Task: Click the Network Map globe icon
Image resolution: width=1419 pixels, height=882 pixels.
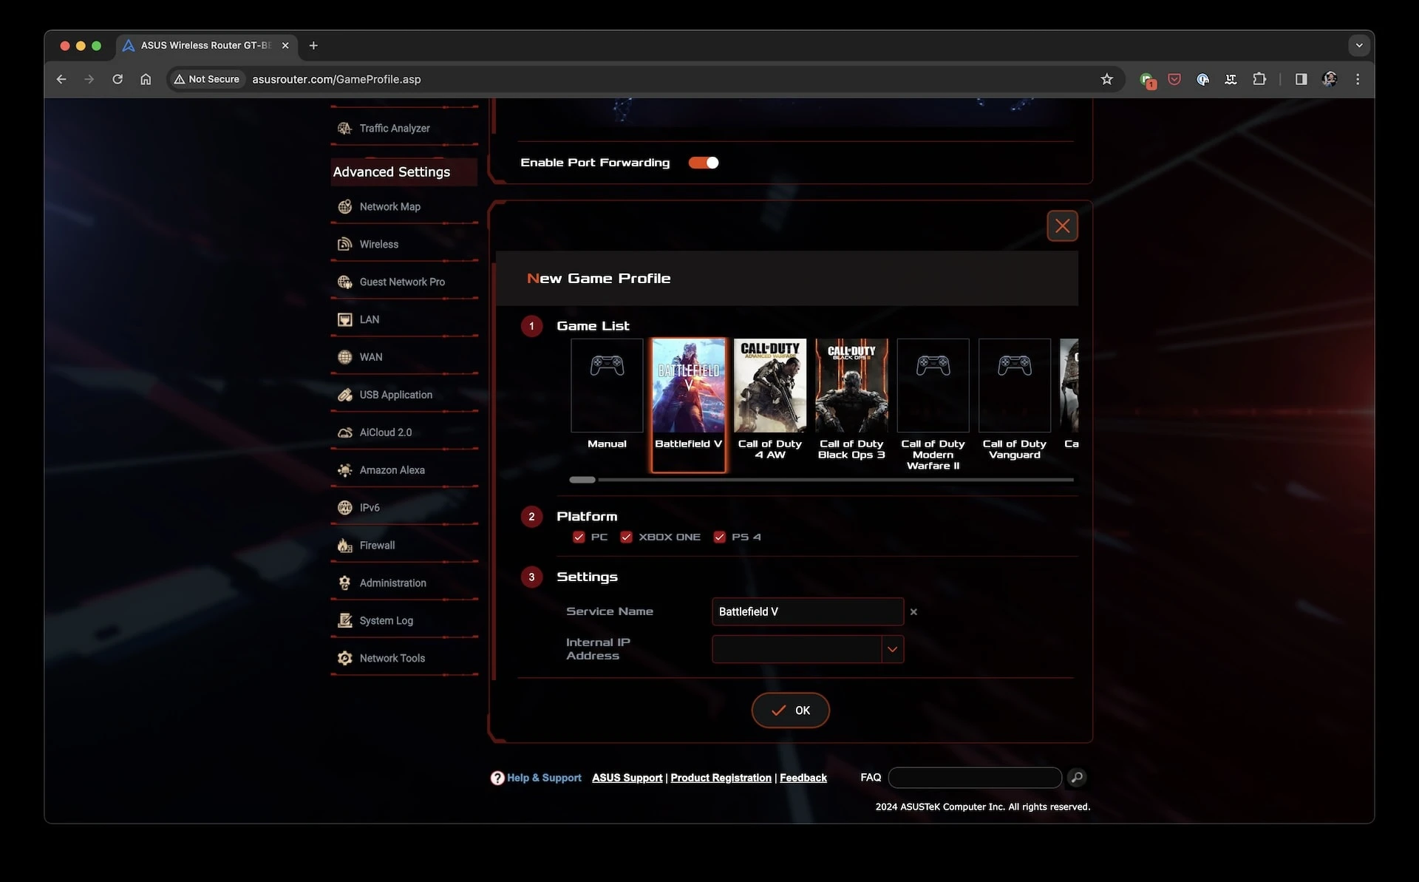Action: pyautogui.click(x=344, y=207)
